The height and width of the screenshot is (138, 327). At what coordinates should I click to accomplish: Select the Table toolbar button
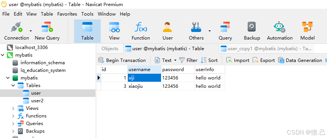pyautogui.click(x=87, y=31)
